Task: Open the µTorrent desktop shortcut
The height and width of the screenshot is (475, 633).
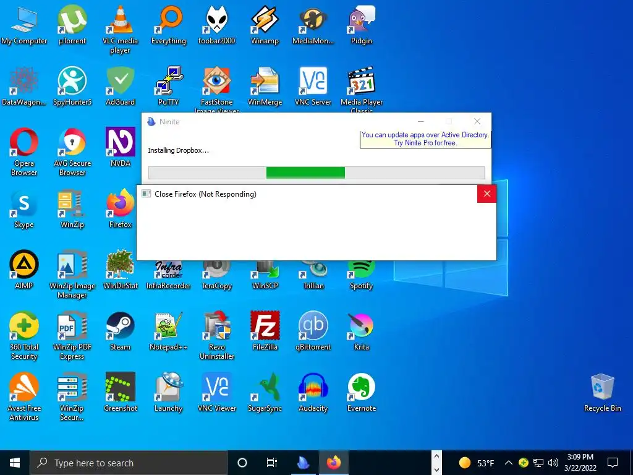Action: [72, 25]
